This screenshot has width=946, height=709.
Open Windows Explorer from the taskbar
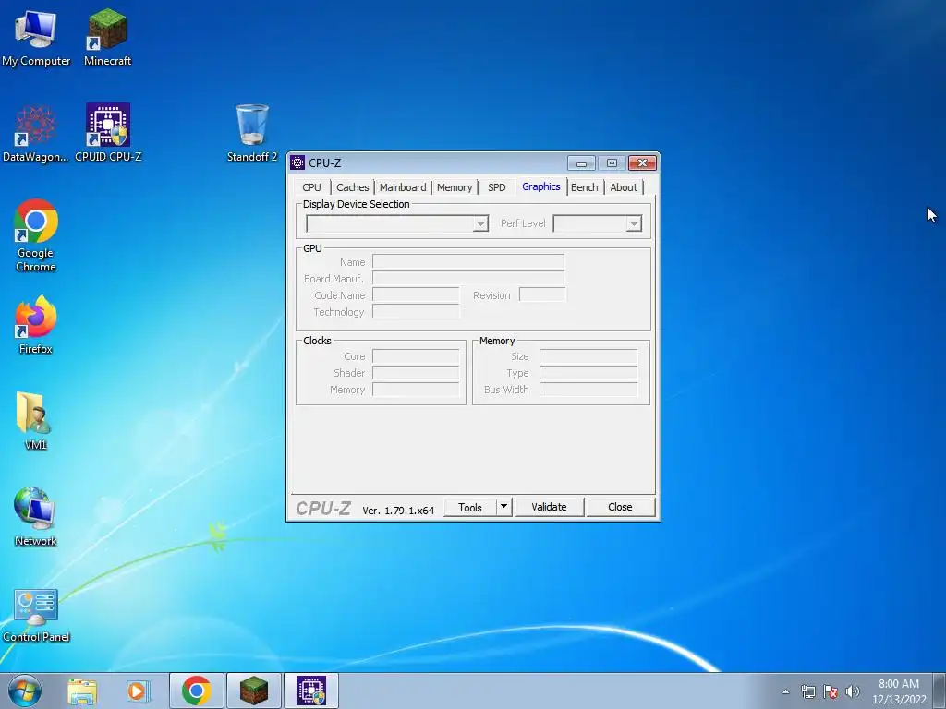[82, 691]
